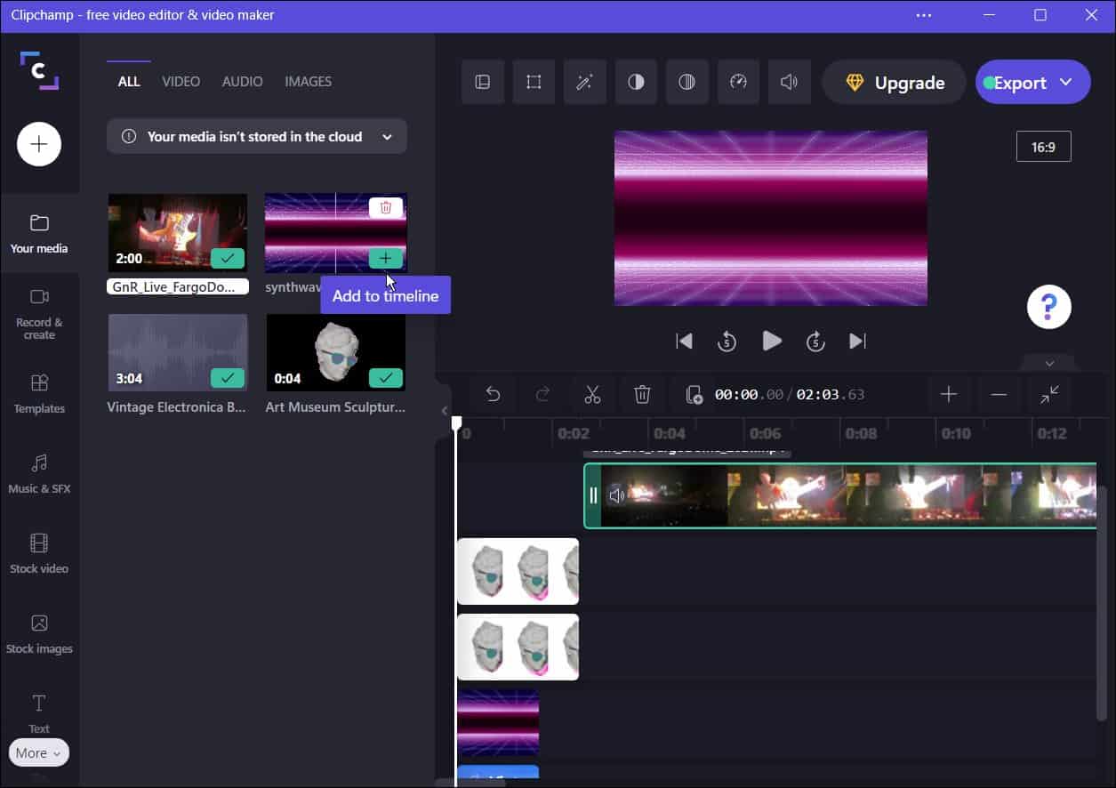This screenshot has width=1116, height=788.
Task: Open the More menu in the sidebar
Action: click(x=38, y=752)
